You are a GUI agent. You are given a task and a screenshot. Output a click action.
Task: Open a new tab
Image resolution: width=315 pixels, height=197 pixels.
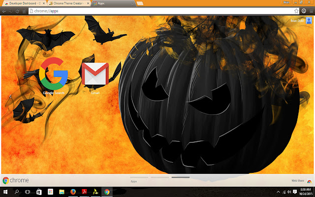click(140, 3)
